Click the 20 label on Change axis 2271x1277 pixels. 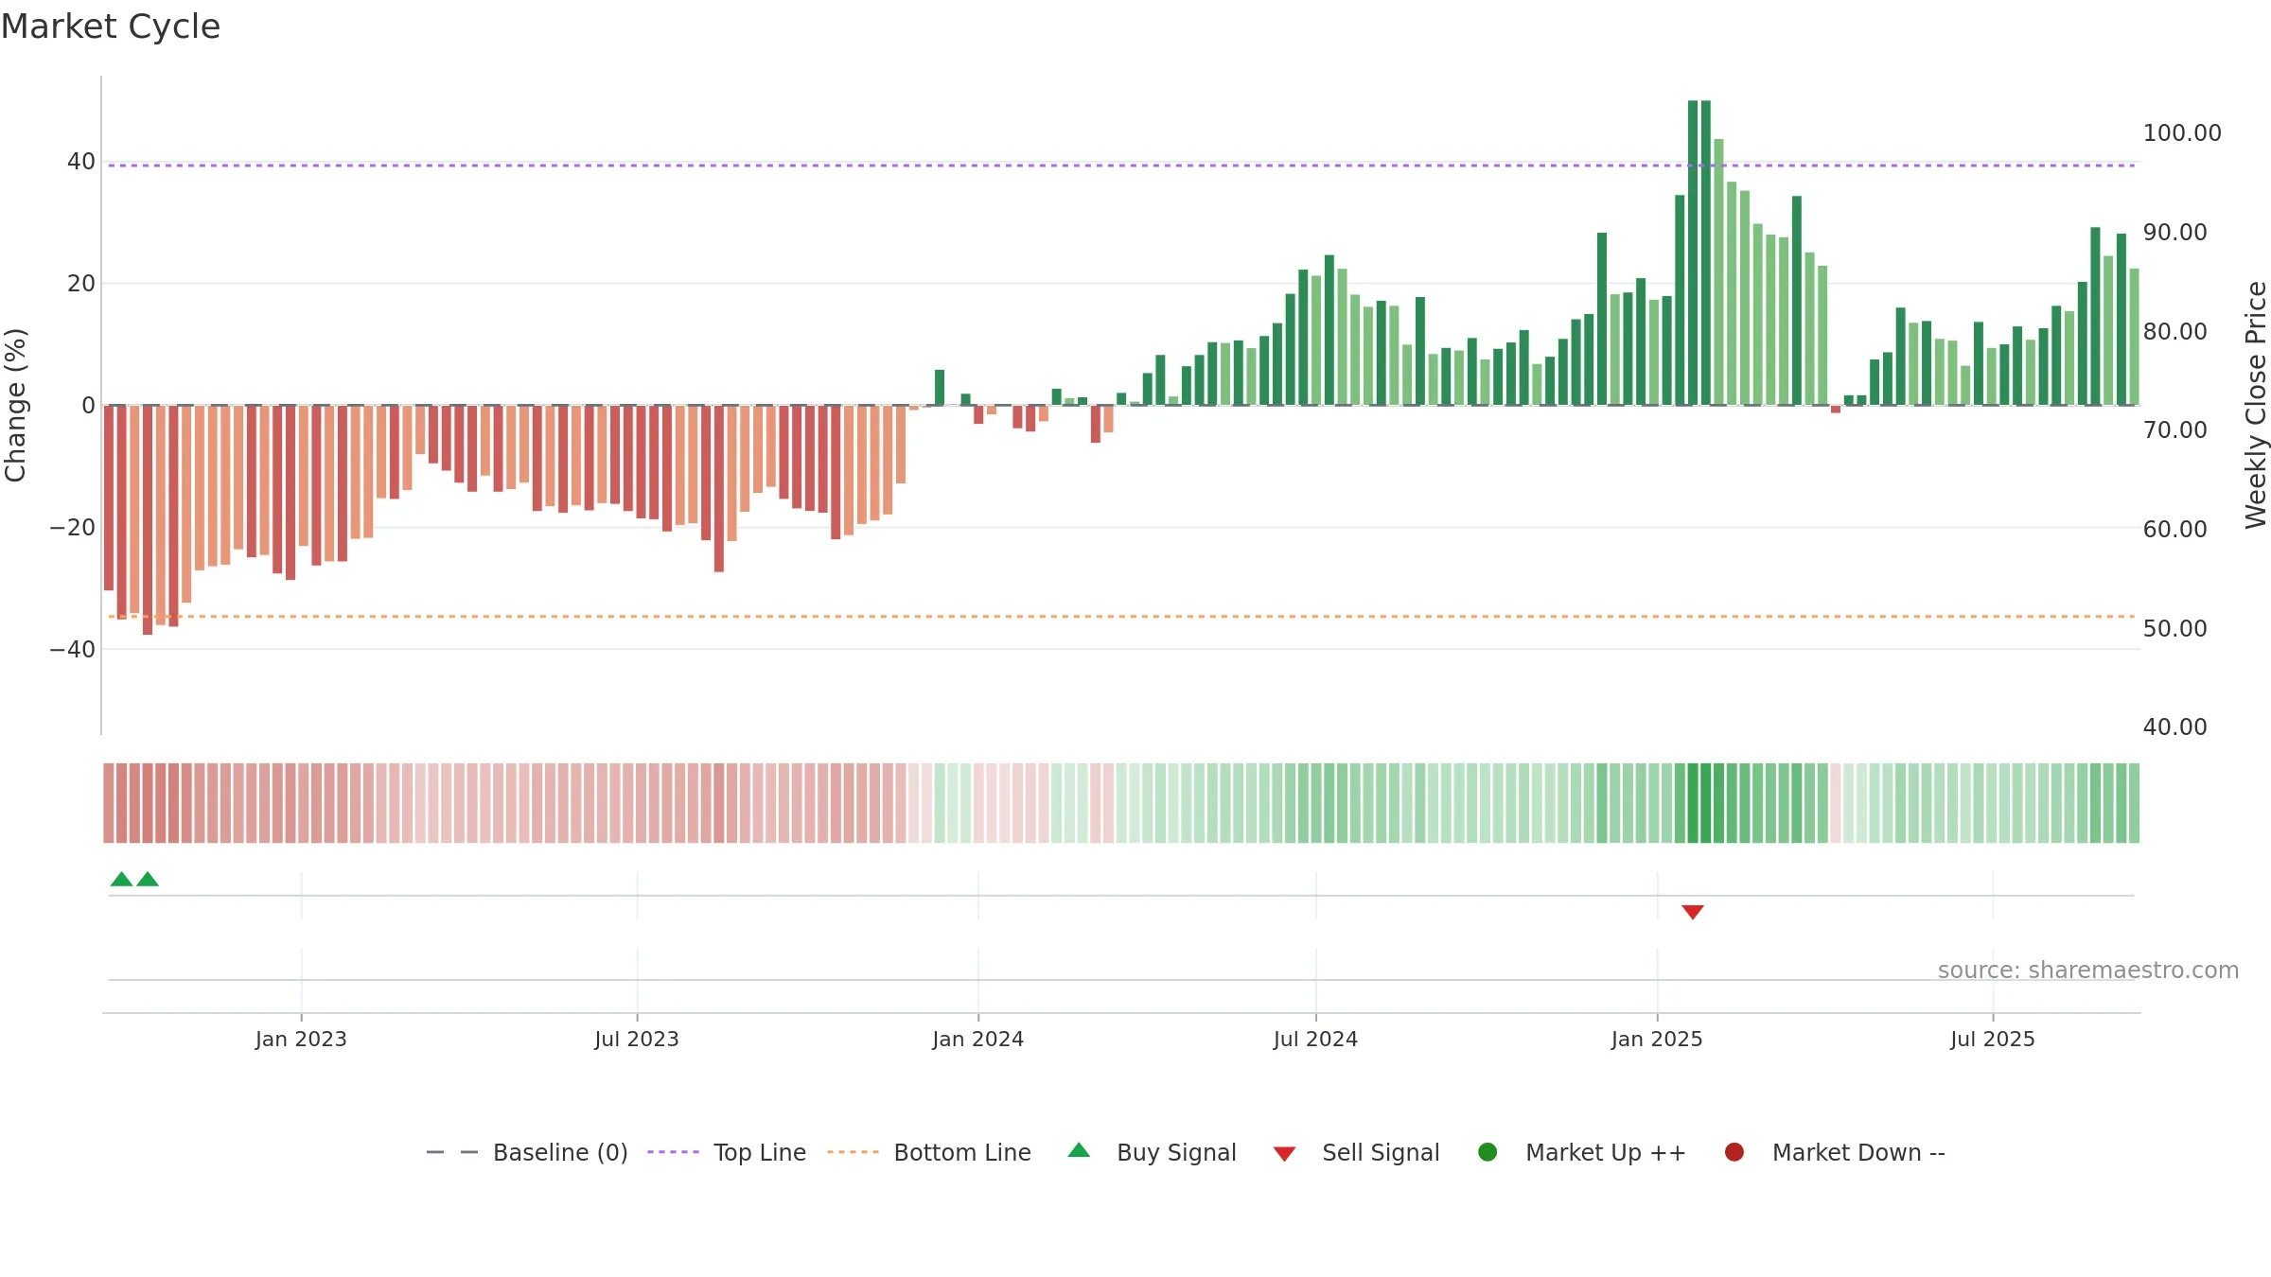(x=80, y=283)
